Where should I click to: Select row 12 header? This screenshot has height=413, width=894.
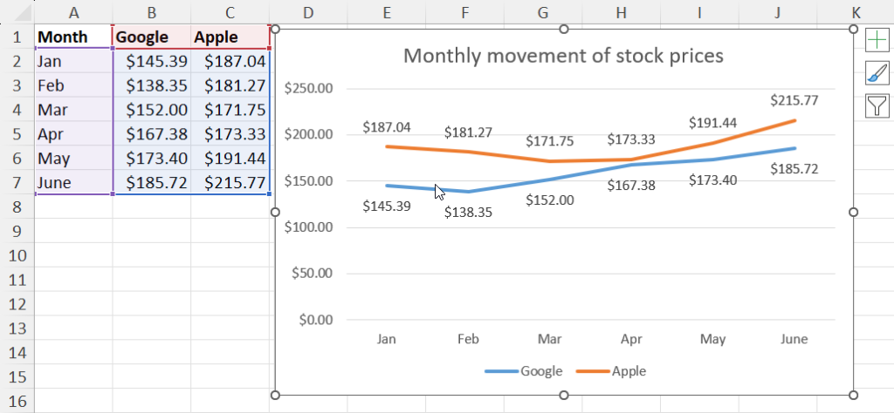(x=17, y=304)
